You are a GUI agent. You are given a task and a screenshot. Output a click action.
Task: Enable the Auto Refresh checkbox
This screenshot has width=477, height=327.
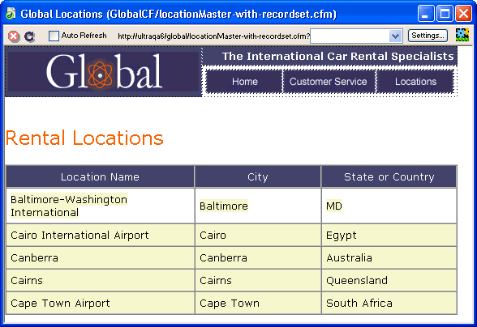pos(54,36)
